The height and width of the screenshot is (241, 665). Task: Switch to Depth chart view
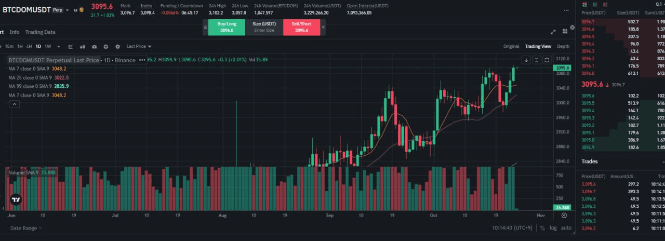(563, 46)
